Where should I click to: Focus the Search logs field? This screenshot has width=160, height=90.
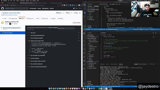pyautogui.click(x=66, y=28)
